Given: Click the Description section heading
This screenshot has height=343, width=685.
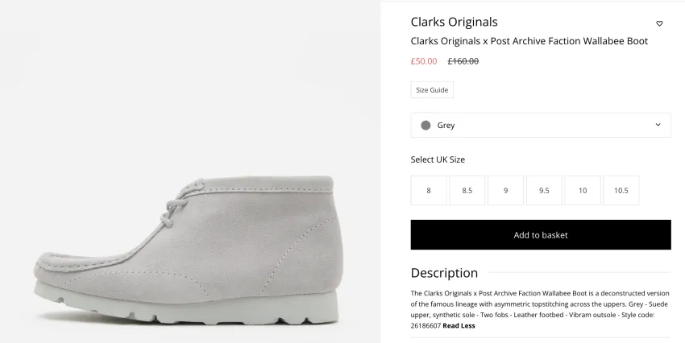Looking at the screenshot, I should point(444,273).
